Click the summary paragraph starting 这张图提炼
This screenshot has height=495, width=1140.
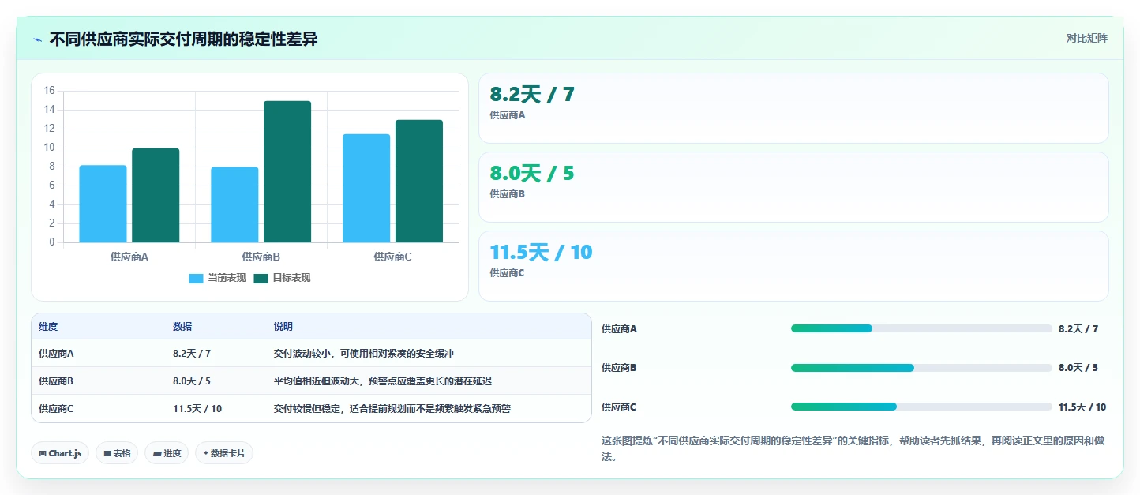pos(852,448)
